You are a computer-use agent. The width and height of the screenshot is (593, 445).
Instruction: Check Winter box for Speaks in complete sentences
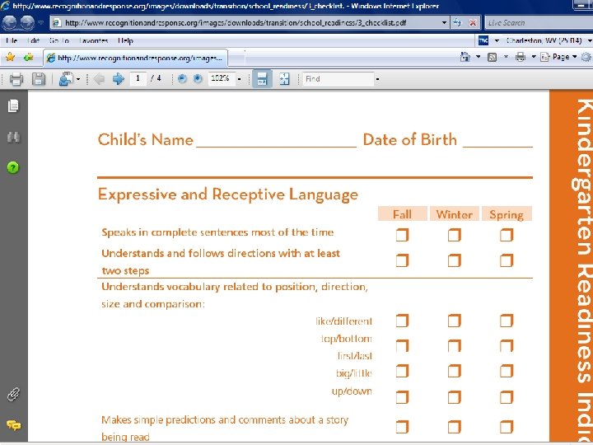point(454,236)
